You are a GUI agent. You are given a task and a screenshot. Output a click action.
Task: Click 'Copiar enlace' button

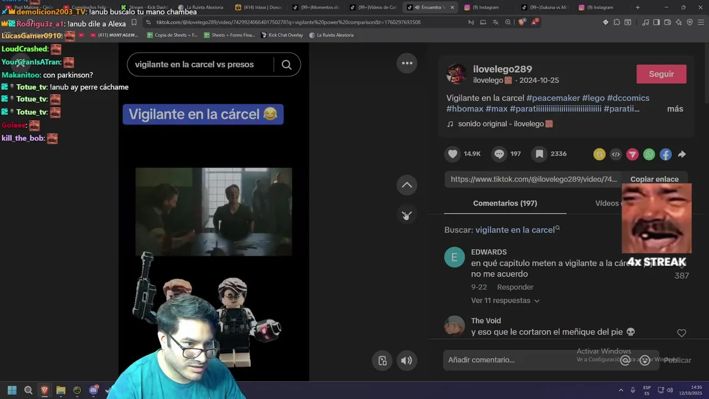654,180
